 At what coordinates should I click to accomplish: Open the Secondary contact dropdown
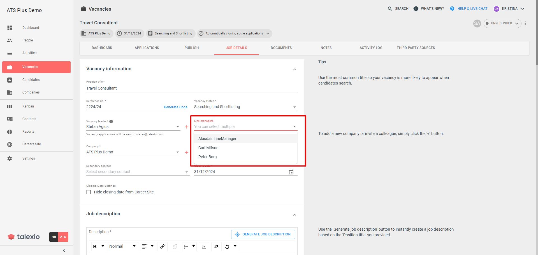point(138,172)
